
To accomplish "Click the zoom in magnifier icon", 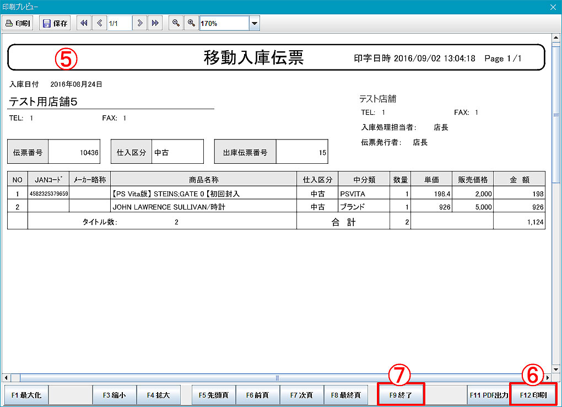I will [x=191, y=23].
